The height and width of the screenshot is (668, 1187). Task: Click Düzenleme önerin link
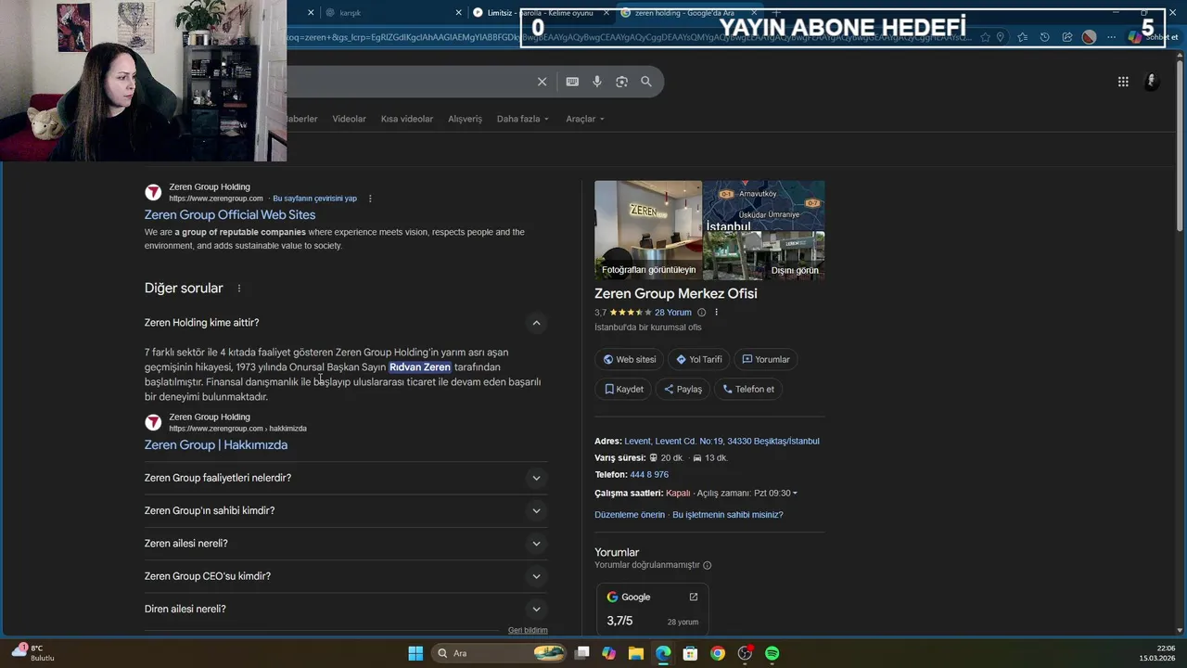click(630, 515)
